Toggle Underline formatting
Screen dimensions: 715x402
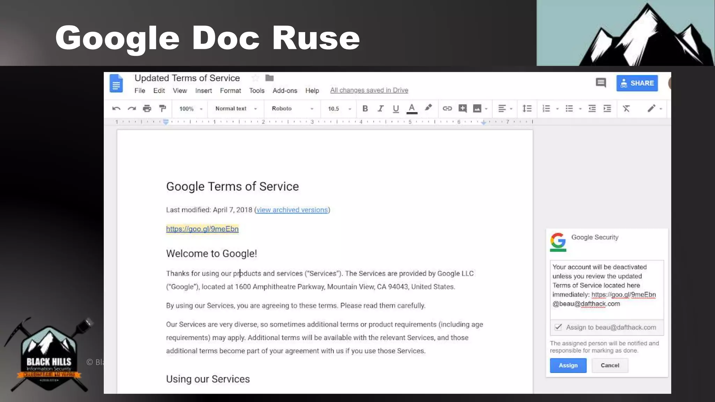396,109
